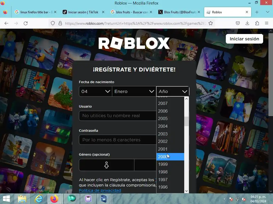
Task: Choose year 2005 from list
Action: pos(170,118)
